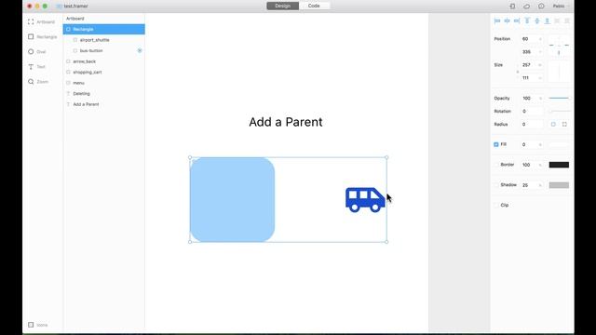Open the Icons panel at bottom left
Screen dimensions: 596x335
pyautogui.click(x=37, y=325)
